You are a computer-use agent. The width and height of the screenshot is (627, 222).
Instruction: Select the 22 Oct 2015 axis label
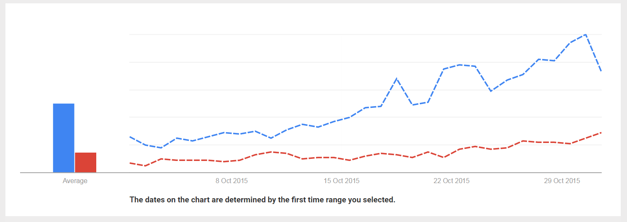[451, 181]
